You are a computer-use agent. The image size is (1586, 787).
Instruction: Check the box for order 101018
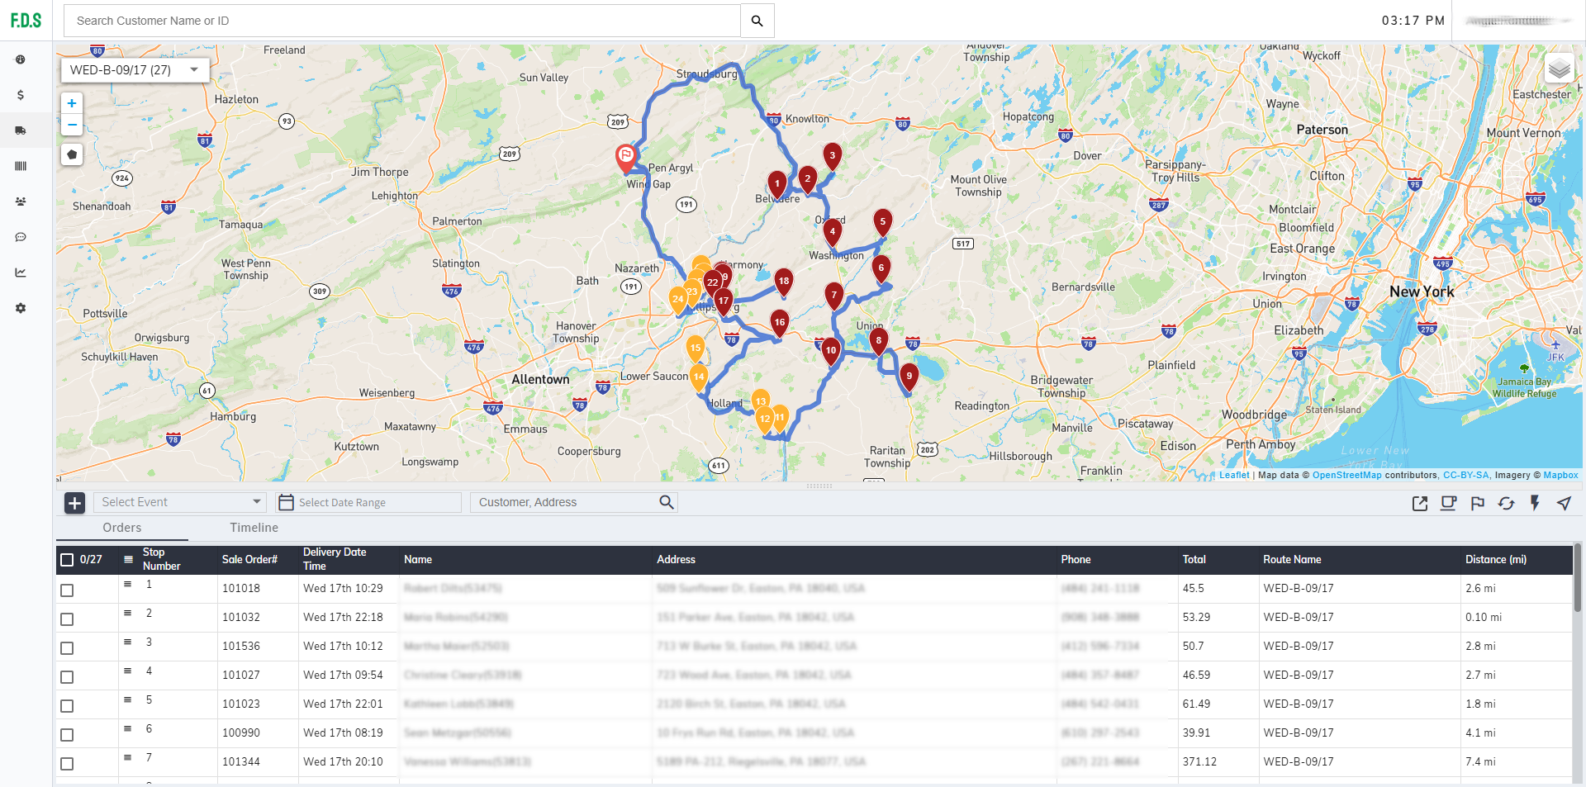pyautogui.click(x=67, y=590)
